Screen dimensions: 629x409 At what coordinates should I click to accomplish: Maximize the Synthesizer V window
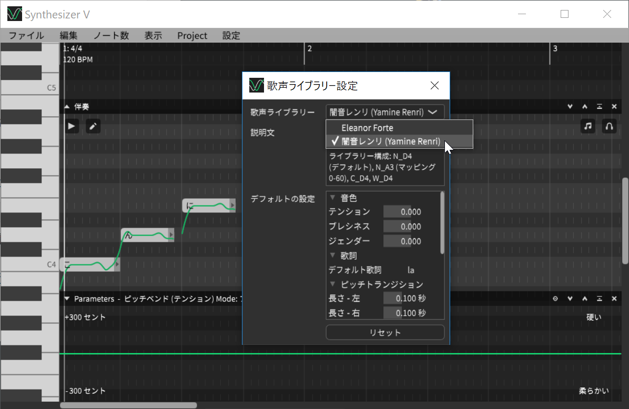coord(564,14)
